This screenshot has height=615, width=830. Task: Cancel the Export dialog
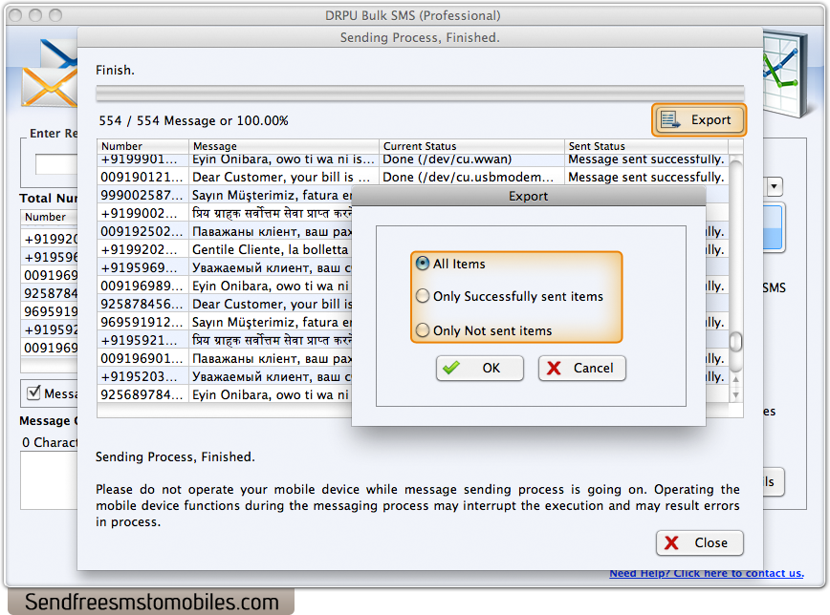[x=581, y=368]
